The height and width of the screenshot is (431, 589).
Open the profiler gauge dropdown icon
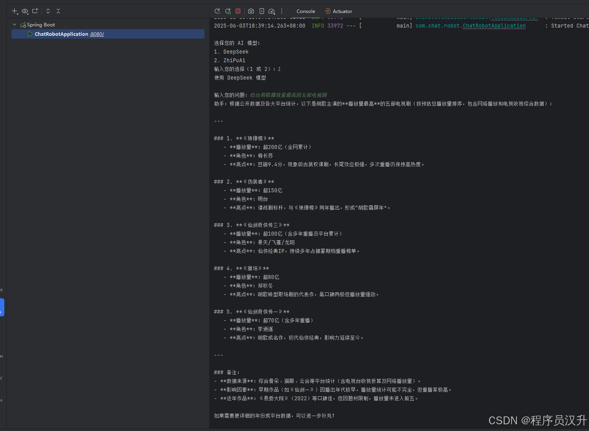tap(272, 11)
